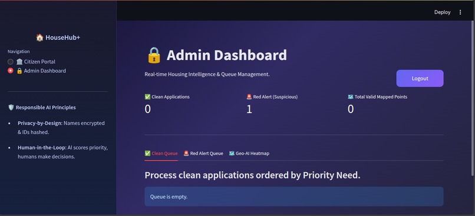
Task: Open the Deploy option in header
Action: coord(442,12)
